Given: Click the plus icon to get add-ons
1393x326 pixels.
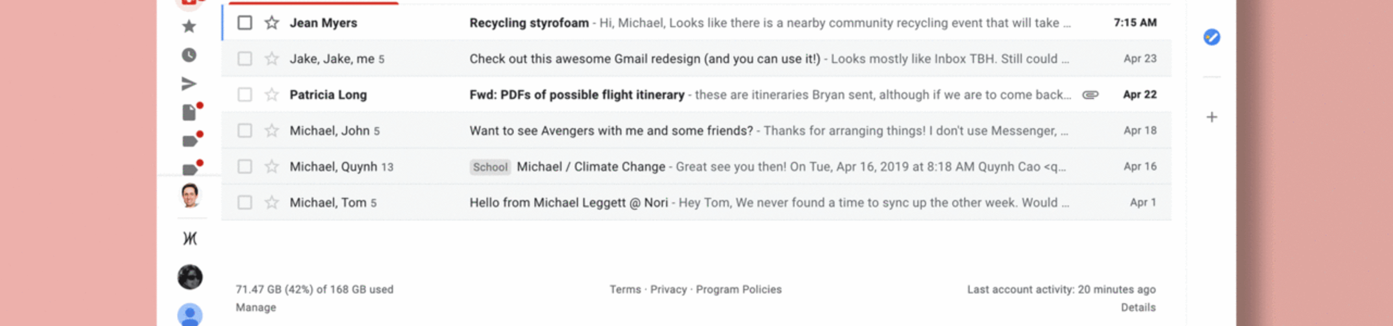Looking at the screenshot, I should point(1211,117).
